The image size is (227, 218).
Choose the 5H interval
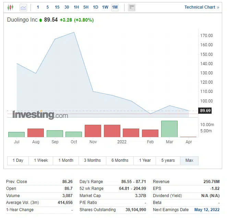[86, 7]
